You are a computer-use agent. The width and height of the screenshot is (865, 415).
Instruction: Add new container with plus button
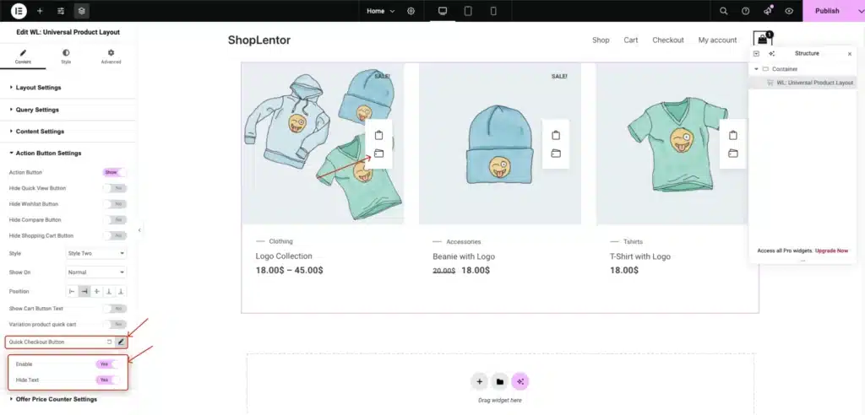tap(480, 381)
